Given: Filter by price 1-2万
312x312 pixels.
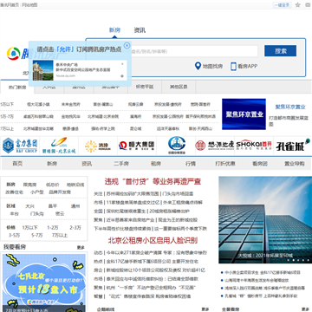Looking at the screenshot, I should (53, 228).
